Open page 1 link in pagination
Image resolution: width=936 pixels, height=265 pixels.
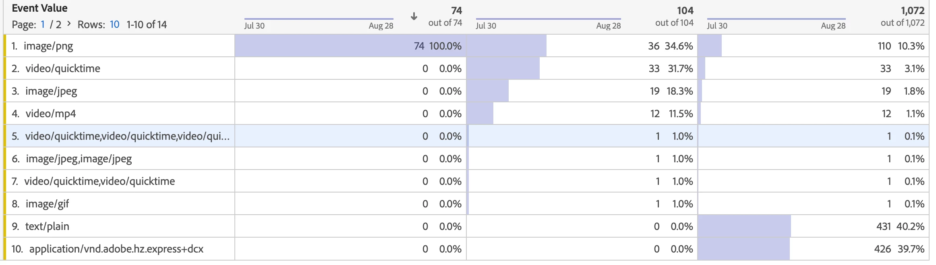(43, 25)
